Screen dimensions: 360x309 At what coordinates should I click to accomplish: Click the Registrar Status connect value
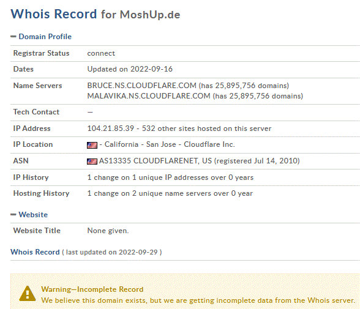101,53
